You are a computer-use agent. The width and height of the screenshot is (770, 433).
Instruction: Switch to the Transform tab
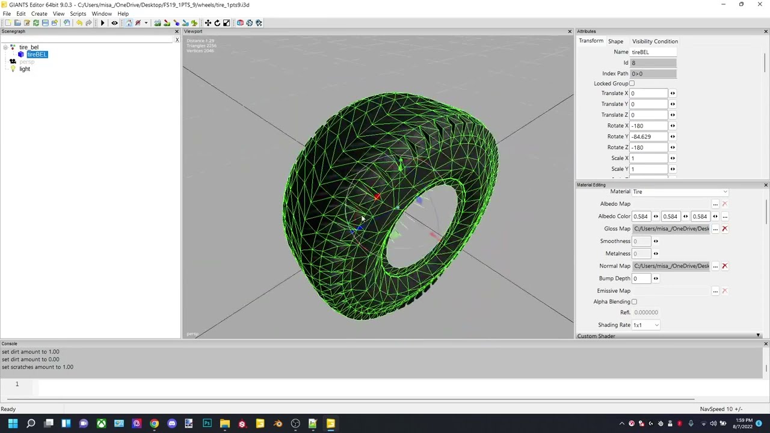[591, 41]
